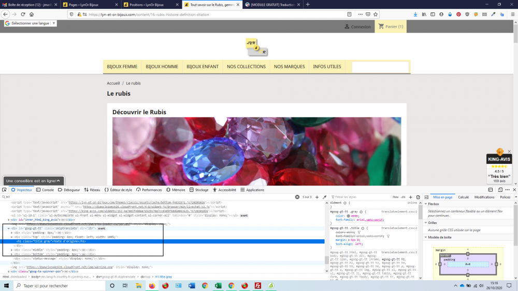Open the Panier (1) cart
Screen dimensions: 518x291
391,26
